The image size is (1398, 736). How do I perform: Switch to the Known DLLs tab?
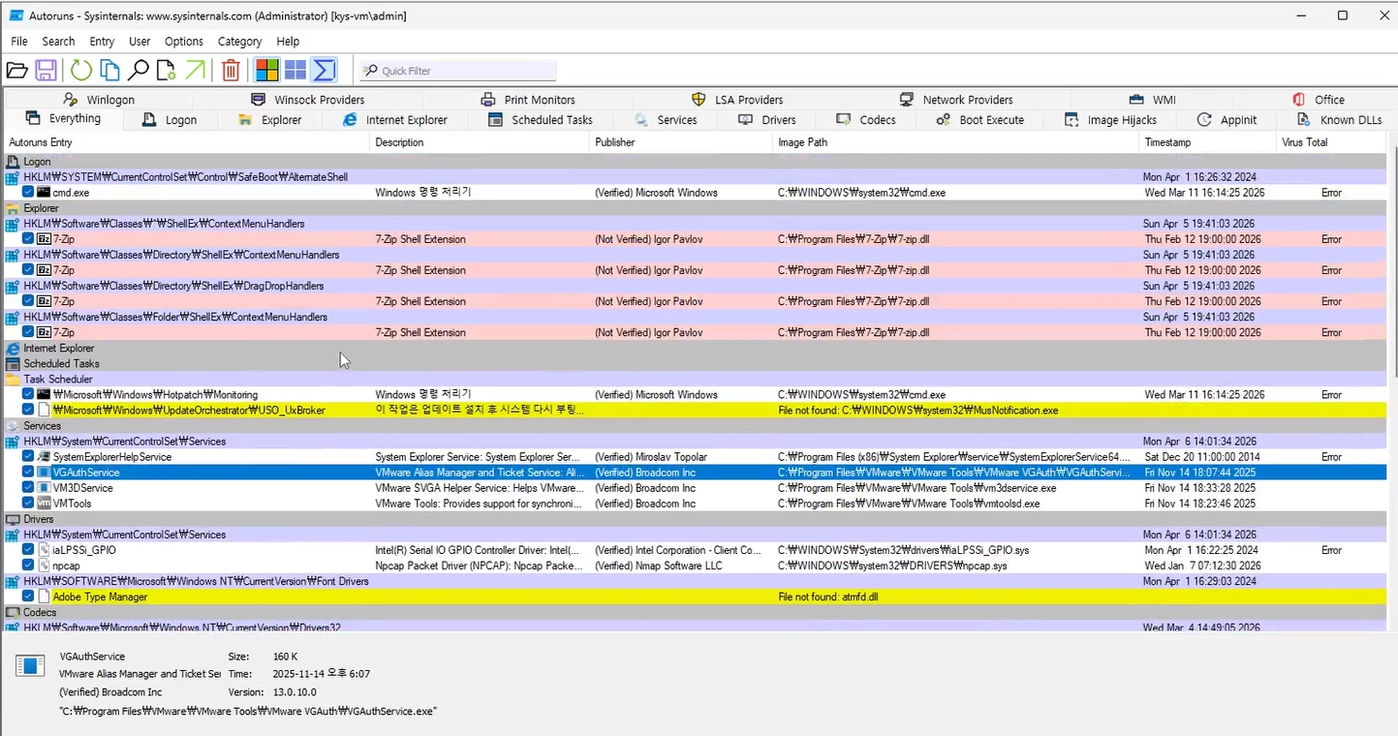[x=1339, y=120]
